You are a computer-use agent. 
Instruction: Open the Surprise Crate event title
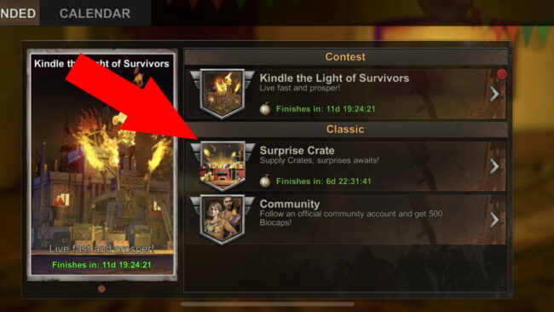pyautogui.click(x=297, y=151)
